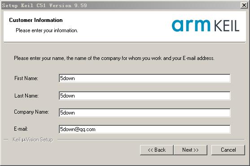Select the Company Name input field
The image size is (250, 166).
(x=145, y=113)
